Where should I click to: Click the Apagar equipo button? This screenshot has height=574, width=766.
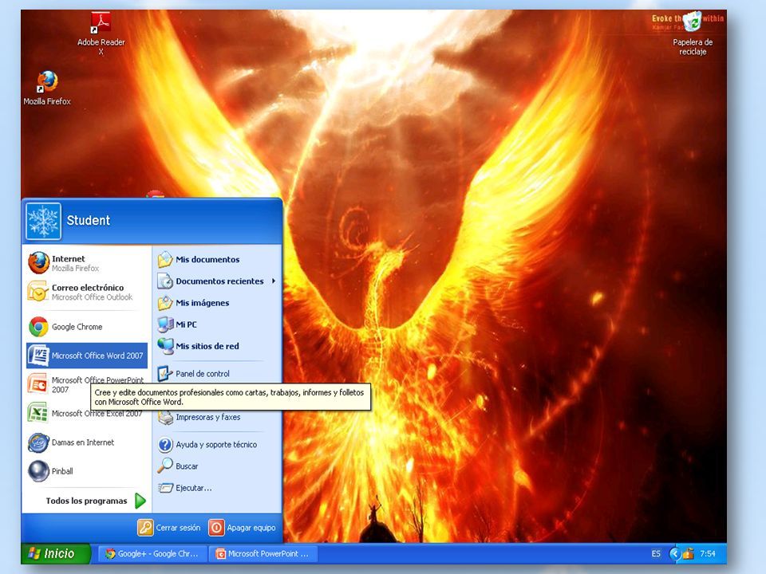tap(243, 528)
